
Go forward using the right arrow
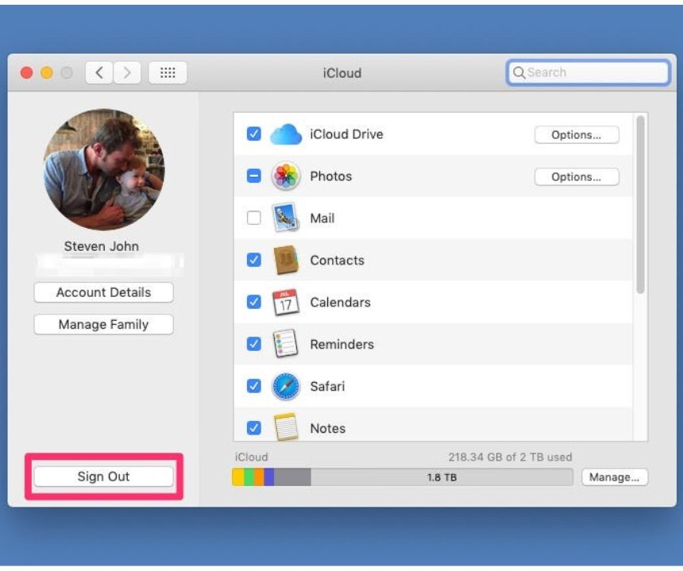coord(126,72)
